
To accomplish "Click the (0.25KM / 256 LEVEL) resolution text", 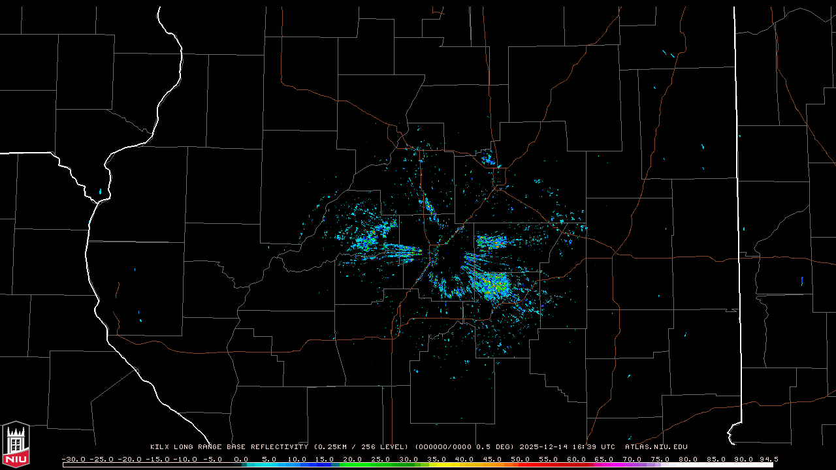I will point(361,447).
